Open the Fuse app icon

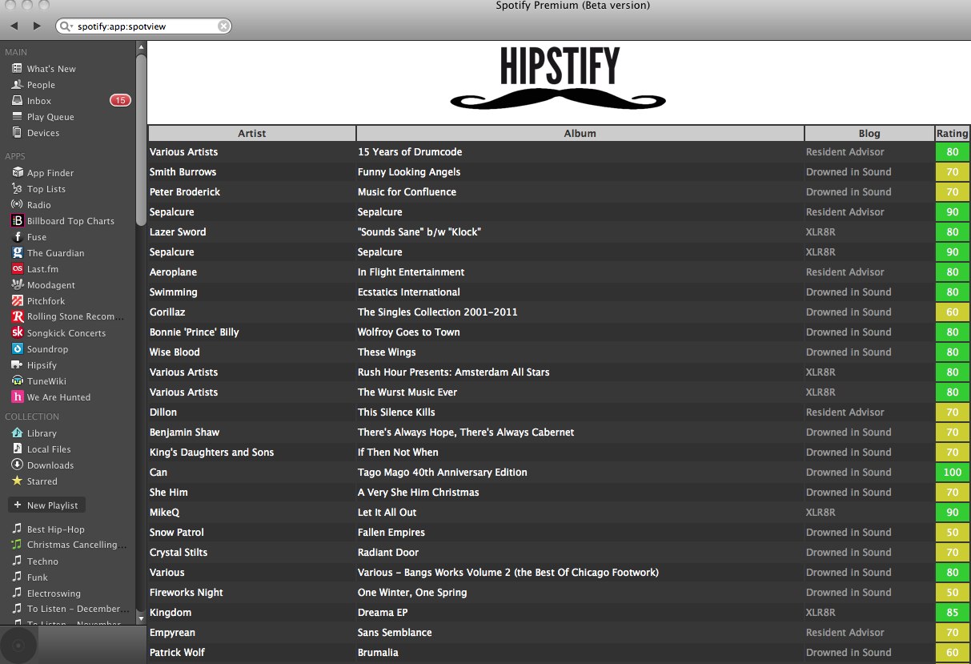18,237
